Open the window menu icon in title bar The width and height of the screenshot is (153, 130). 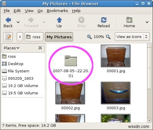pyautogui.click(x=4, y=4)
